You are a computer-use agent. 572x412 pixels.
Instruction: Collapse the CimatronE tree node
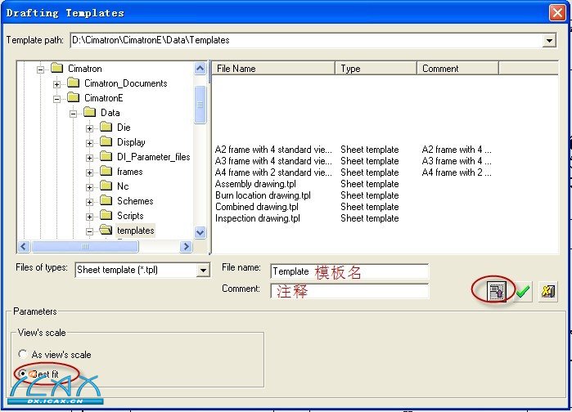57,99
